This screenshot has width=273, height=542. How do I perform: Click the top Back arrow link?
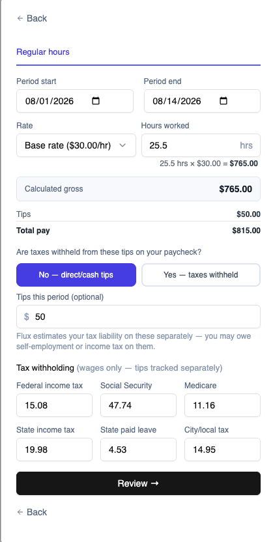coord(32,18)
